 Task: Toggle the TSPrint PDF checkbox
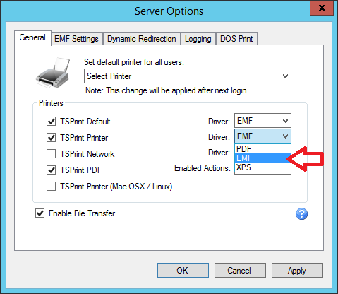pos(51,170)
